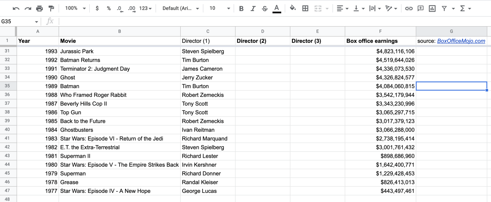
Task: Click the merge cells icon
Action: [318, 9]
